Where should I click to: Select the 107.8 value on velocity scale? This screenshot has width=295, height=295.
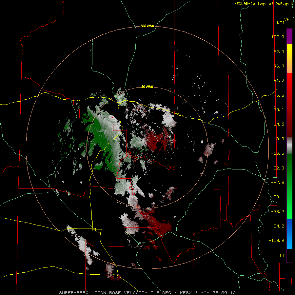tap(278, 37)
